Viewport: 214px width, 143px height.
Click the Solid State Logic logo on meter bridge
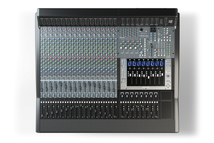click(170, 22)
